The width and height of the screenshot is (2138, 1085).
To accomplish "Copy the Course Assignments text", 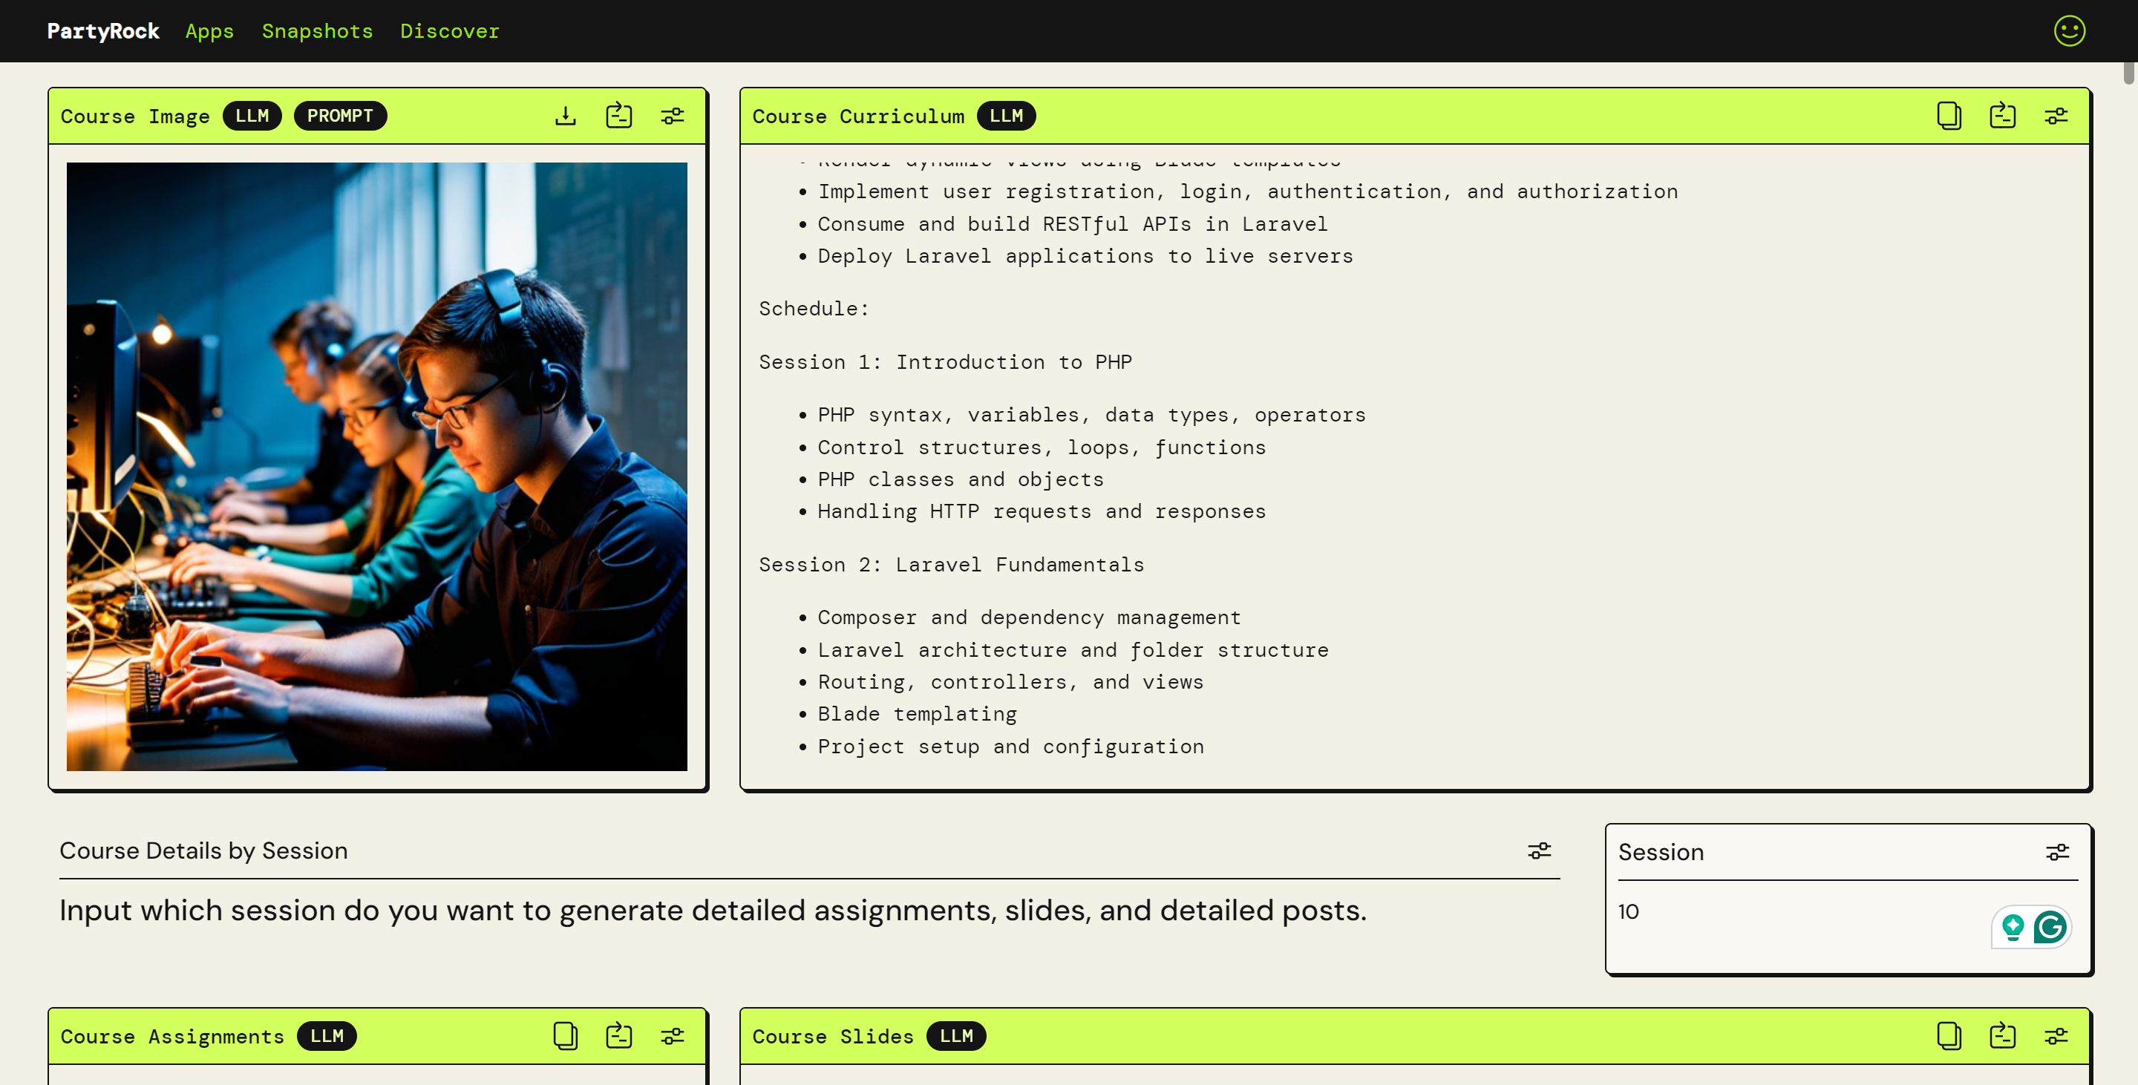I will pyautogui.click(x=565, y=1035).
